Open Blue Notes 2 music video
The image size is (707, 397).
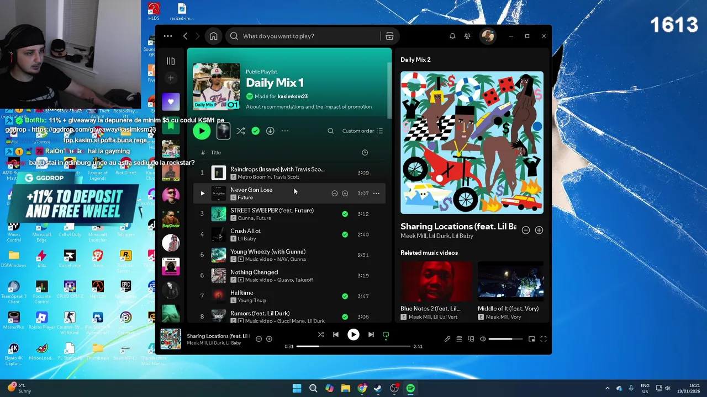tap(436, 291)
